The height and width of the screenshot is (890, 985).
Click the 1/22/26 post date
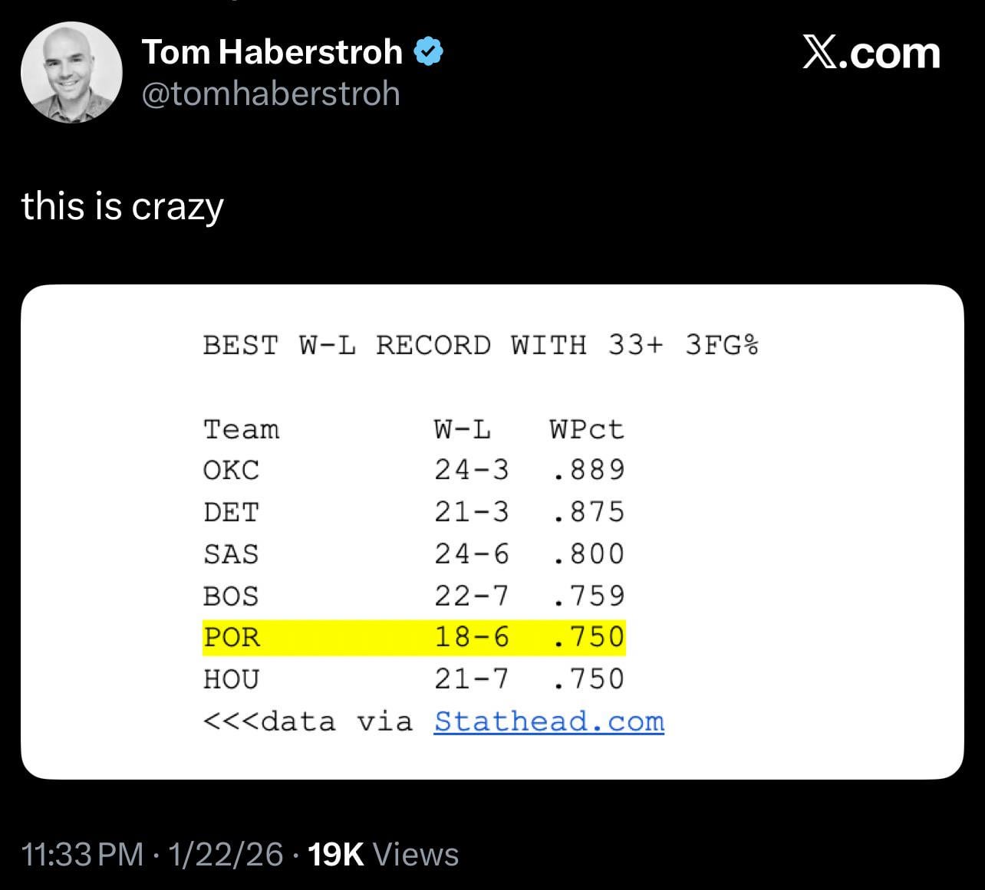coord(226,854)
